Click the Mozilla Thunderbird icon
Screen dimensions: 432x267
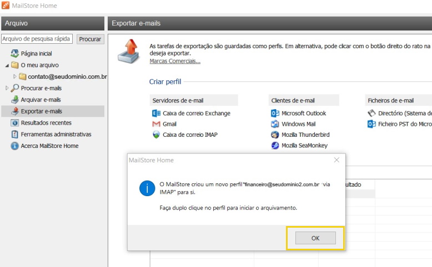[275, 135]
